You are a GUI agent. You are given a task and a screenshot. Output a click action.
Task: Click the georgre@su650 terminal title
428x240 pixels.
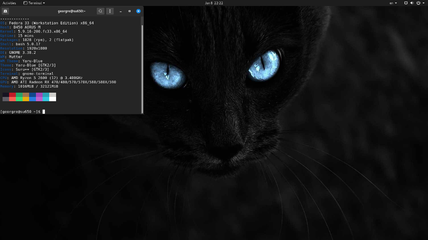click(72, 11)
